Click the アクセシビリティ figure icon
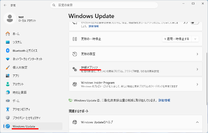 coord(8,109)
